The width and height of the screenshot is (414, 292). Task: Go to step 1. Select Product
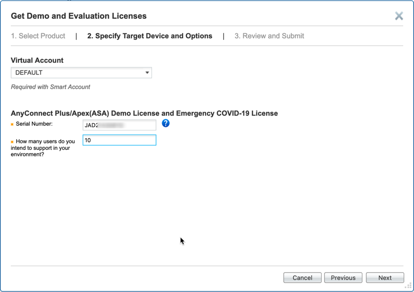(x=38, y=36)
